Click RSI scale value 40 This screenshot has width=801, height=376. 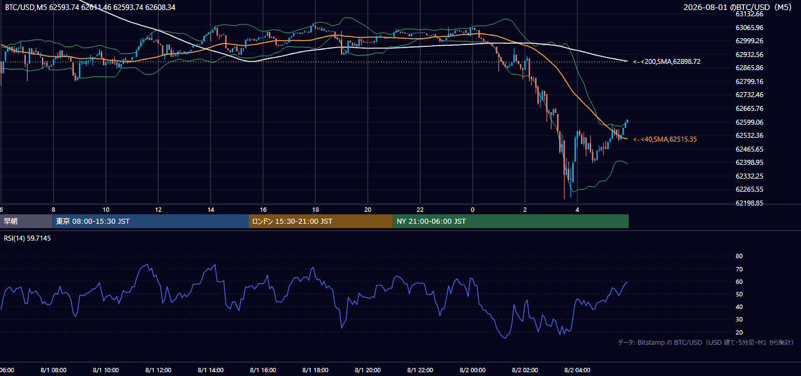point(739,306)
